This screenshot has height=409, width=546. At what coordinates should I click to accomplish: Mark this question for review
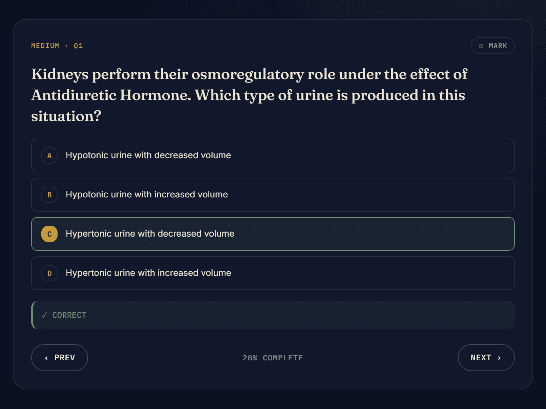click(493, 46)
